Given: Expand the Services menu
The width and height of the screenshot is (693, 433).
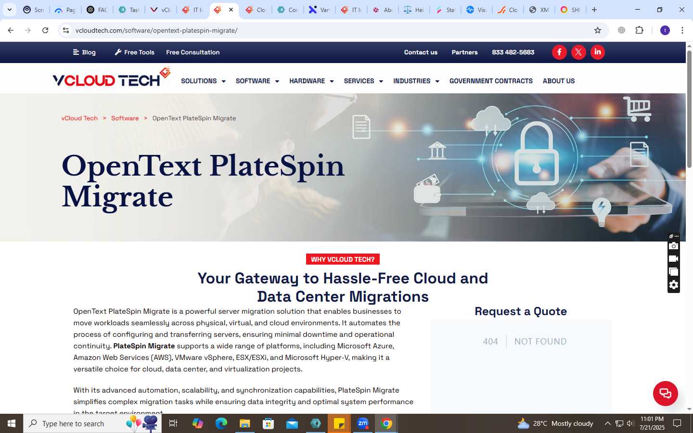Looking at the screenshot, I should [x=363, y=81].
